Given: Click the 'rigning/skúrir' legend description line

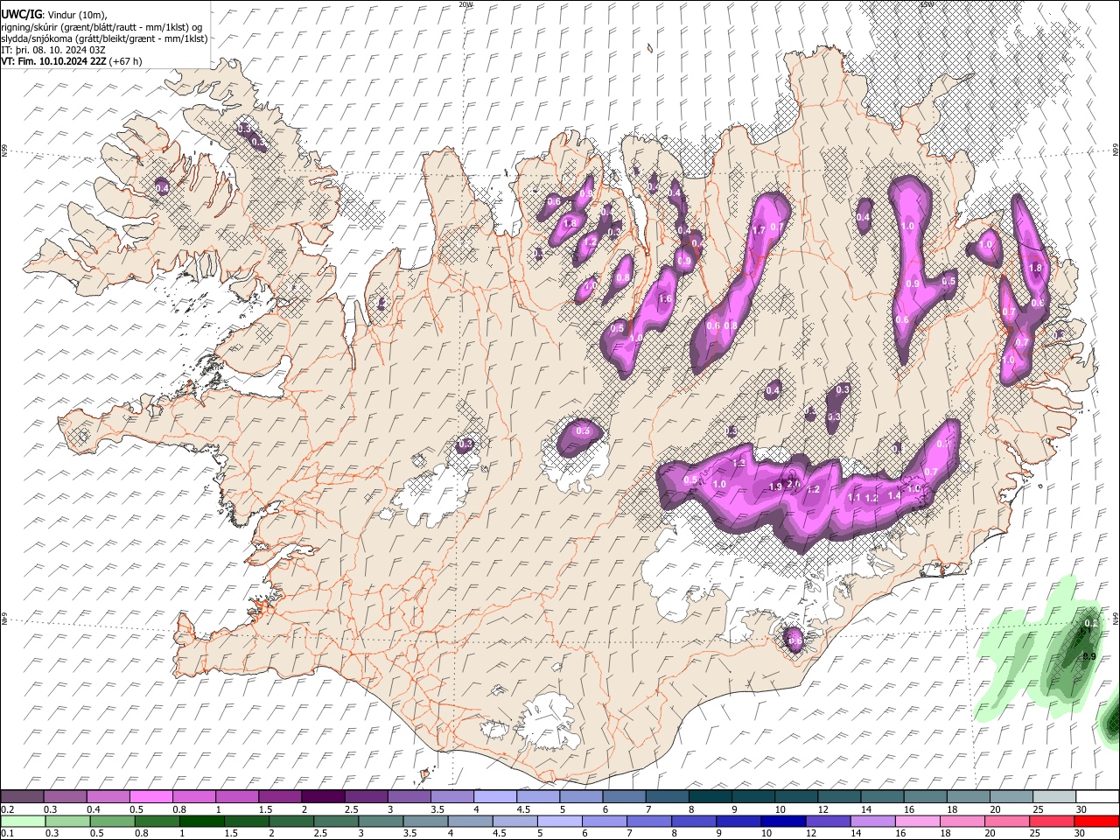Looking at the screenshot, I should click(x=103, y=27).
